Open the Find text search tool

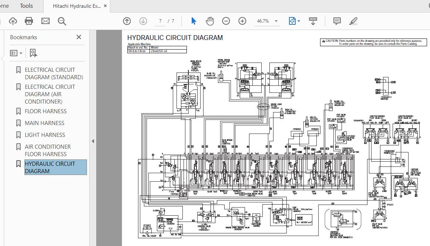tap(62, 21)
